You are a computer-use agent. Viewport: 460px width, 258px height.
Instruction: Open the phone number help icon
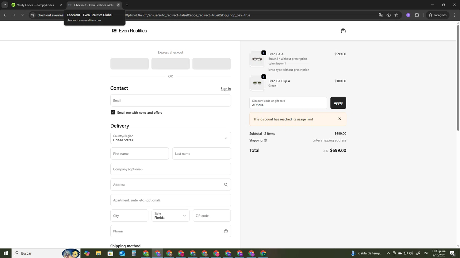tap(226, 231)
